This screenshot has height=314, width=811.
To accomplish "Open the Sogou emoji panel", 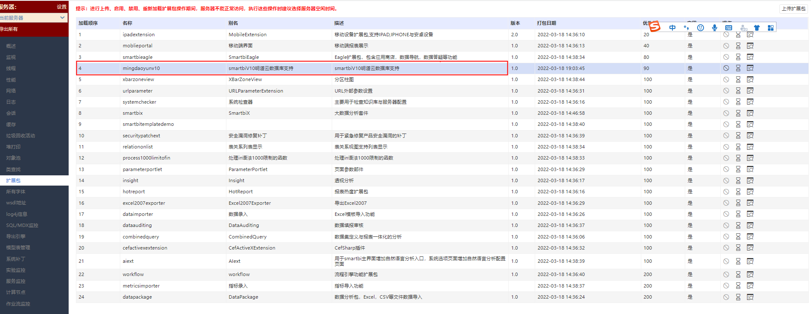I will point(700,28).
